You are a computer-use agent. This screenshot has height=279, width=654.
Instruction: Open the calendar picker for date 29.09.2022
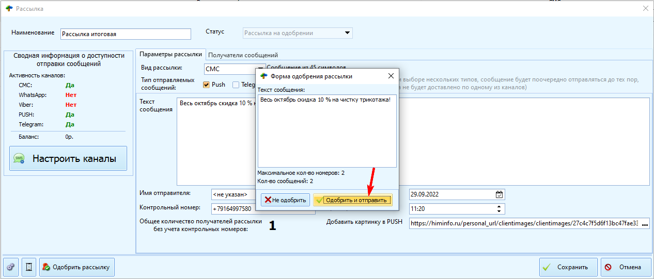pos(499,194)
